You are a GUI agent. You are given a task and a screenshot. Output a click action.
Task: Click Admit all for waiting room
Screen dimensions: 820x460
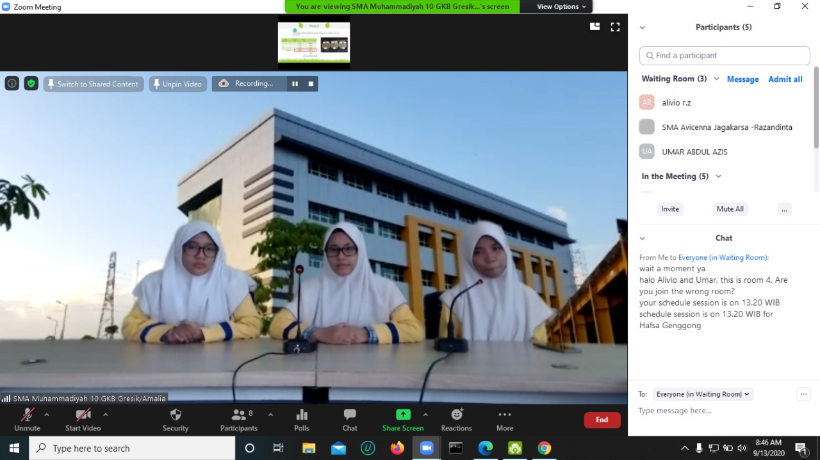click(785, 79)
